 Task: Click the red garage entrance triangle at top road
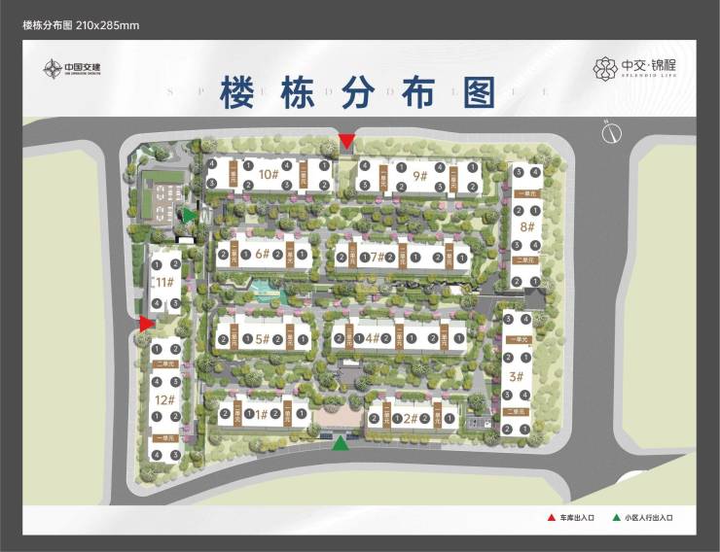346,141
